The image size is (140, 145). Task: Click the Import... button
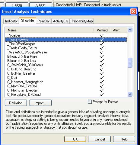[x=40, y=103]
